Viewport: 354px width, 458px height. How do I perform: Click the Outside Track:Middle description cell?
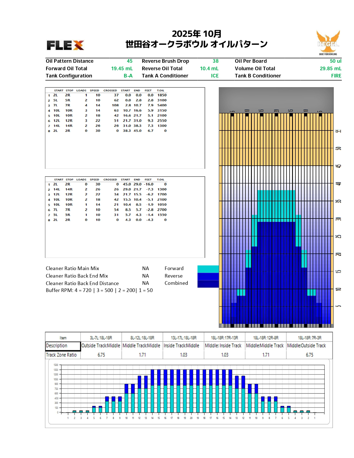[x=101, y=346]
